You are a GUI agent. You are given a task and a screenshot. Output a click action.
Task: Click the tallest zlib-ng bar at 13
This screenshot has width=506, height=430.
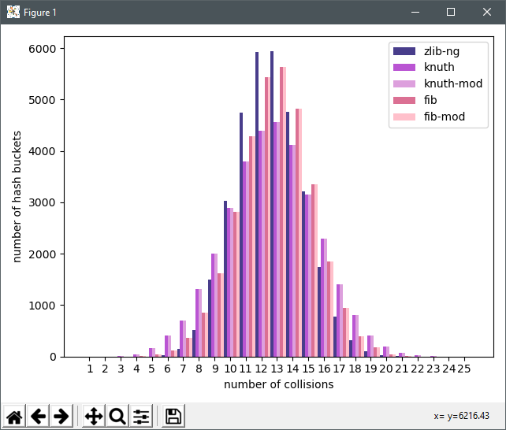pyautogui.click(x=272, y=204)
